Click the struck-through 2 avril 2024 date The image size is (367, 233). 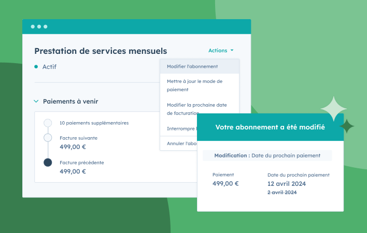click(282, 193)
